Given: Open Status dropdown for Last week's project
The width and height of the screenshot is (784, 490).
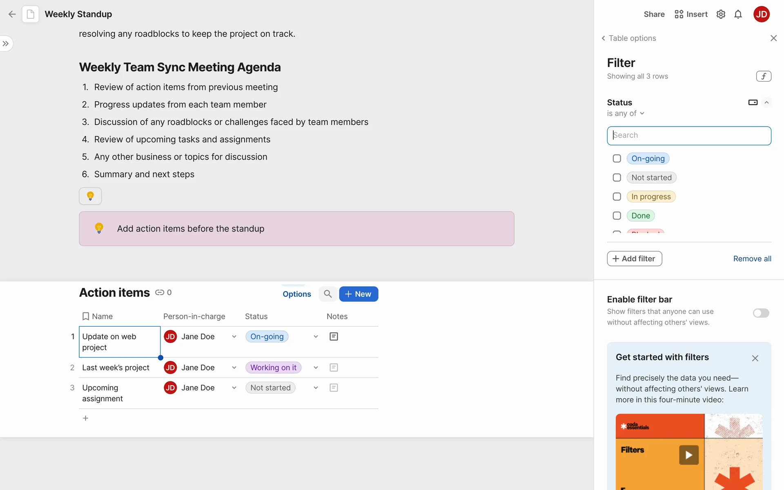Looking at the screenshot, I should pyautogui.click(x=316, y=367).
